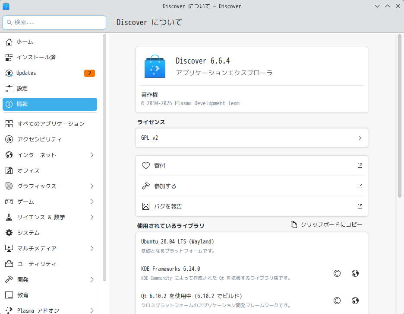Click the heart icon beside 寄付

tap(146, 166)
